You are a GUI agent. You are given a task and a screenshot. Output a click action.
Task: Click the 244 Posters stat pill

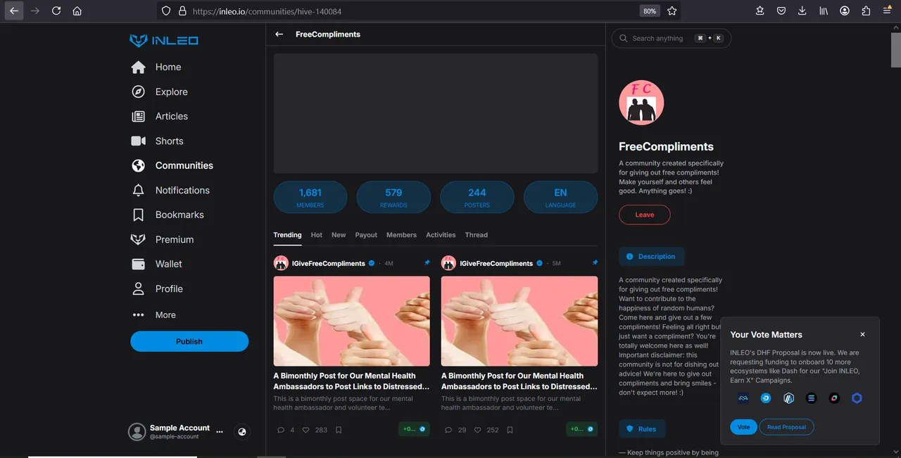pyautogui.click(x=477, y=197)
